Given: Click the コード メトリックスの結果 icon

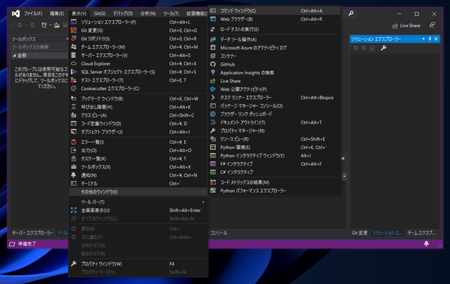Looking at the screenshot, I should (x=213, y=182).
